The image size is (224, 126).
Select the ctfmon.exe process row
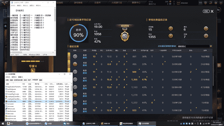coord(38,109)
